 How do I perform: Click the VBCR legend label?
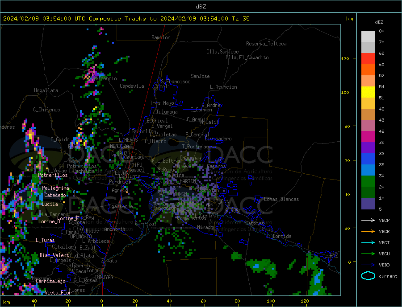pos(384,231)
